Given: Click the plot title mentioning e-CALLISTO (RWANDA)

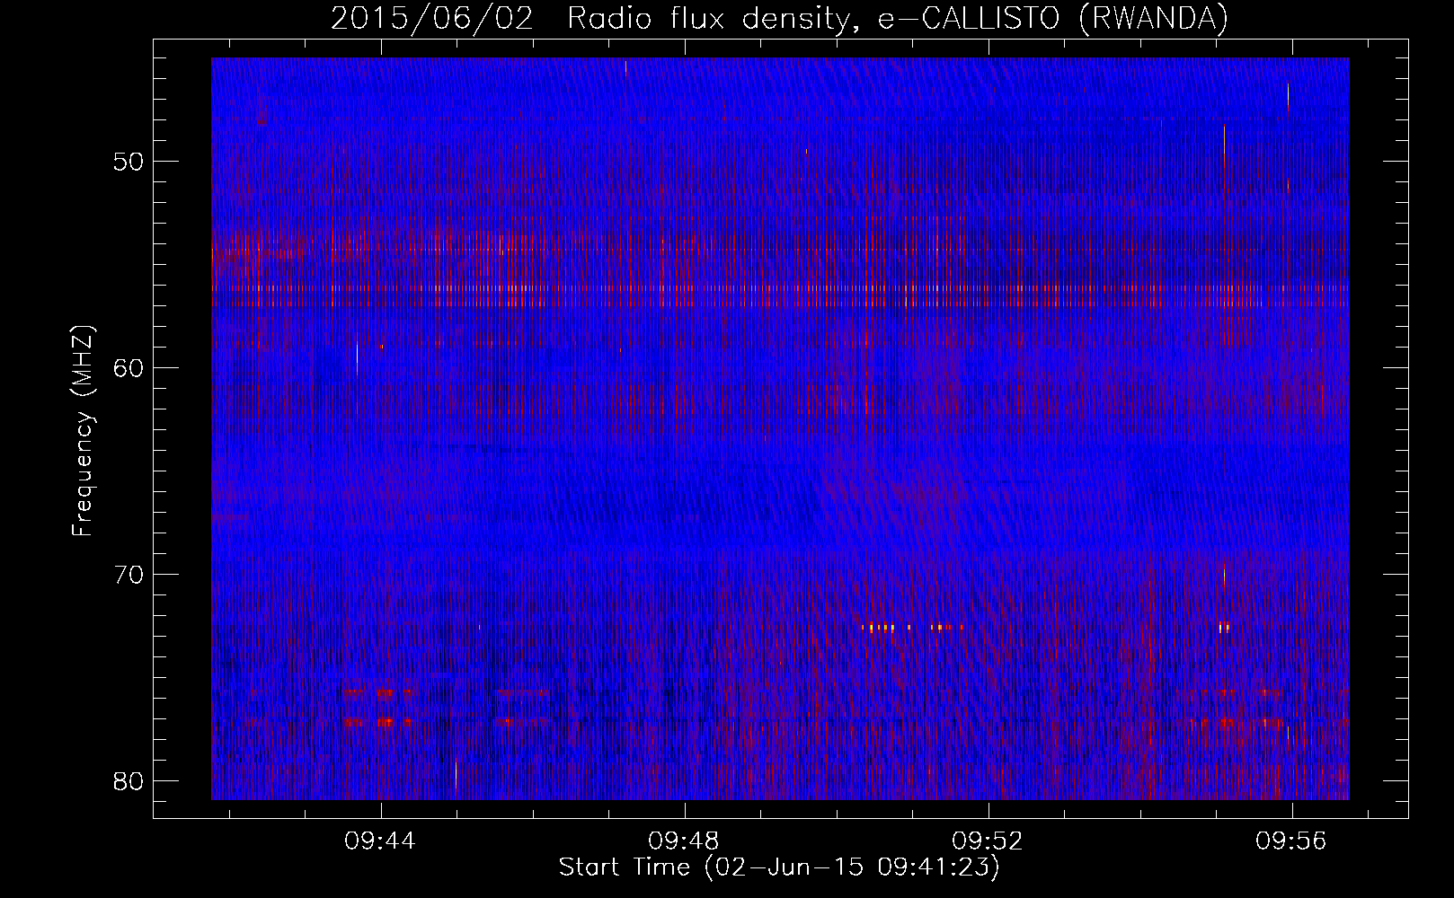Looking at the screenshot, I should tap(779, 18).
